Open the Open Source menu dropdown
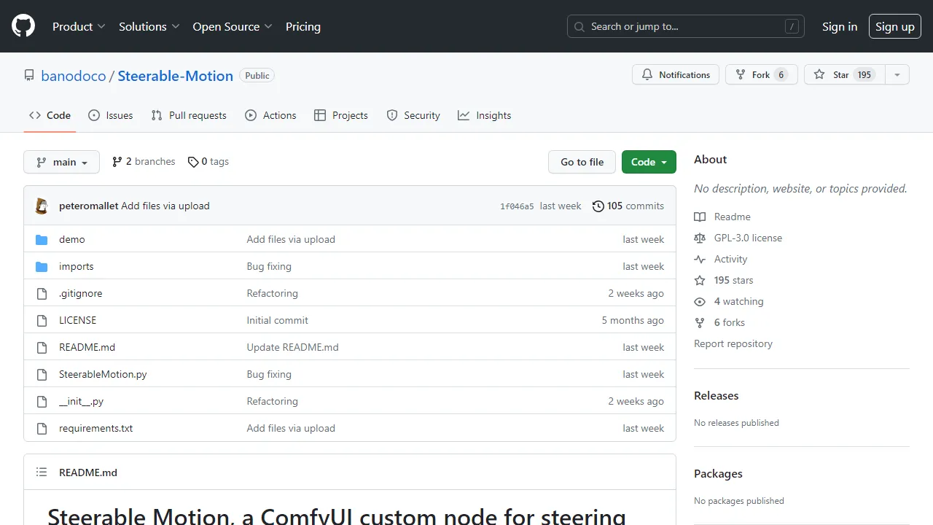This screenshot has width=933, height=525. coord(233,26)
